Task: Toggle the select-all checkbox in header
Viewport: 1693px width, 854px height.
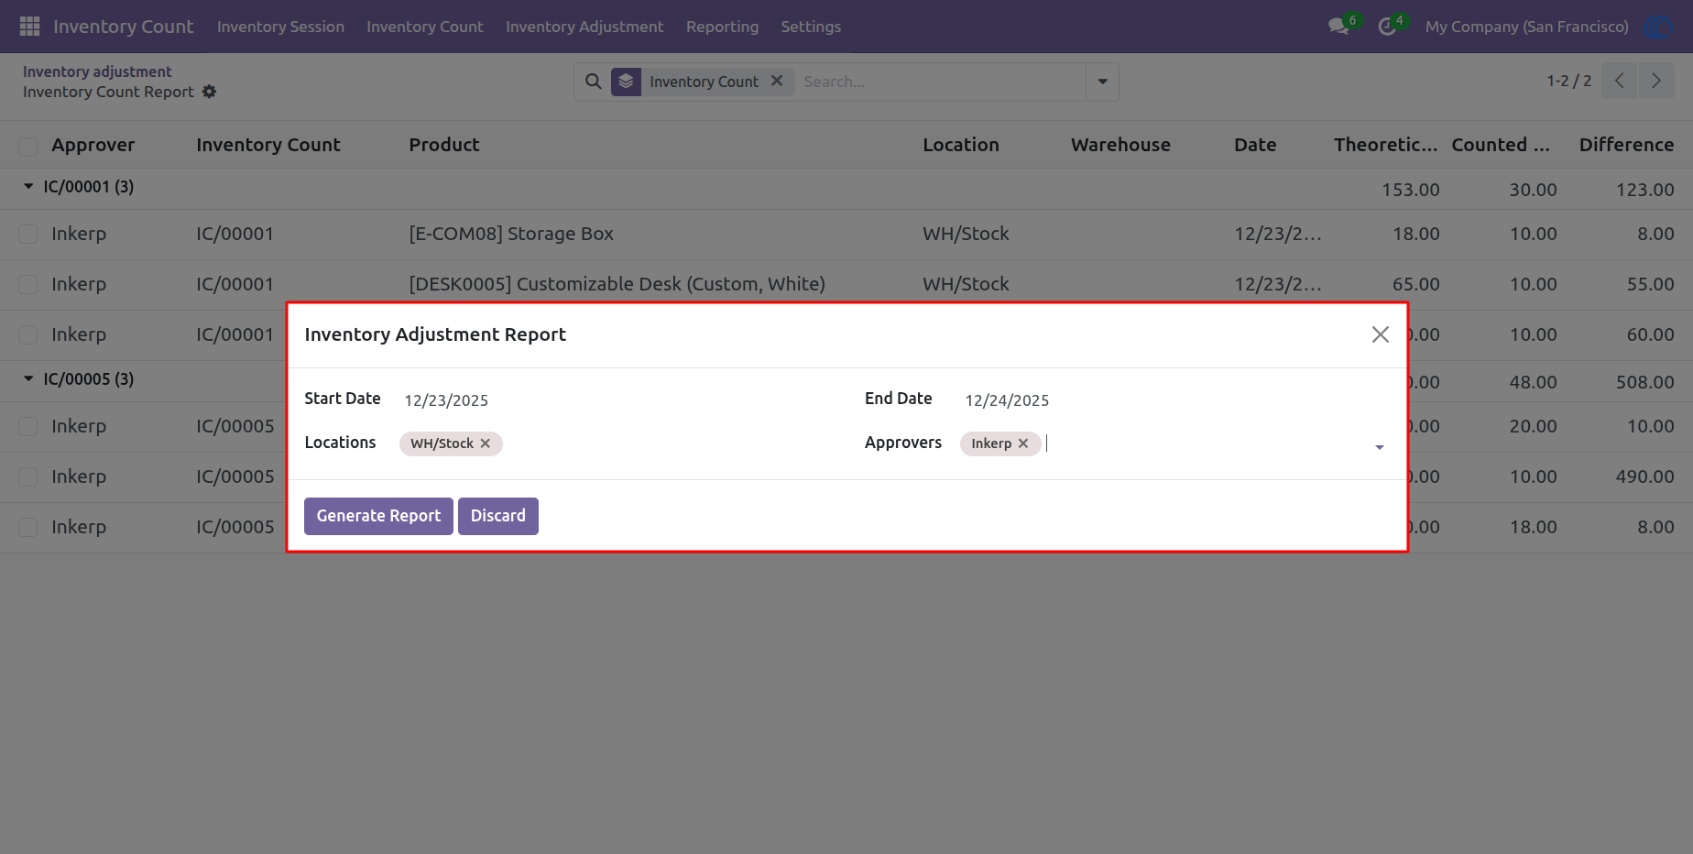Action: 28,146
